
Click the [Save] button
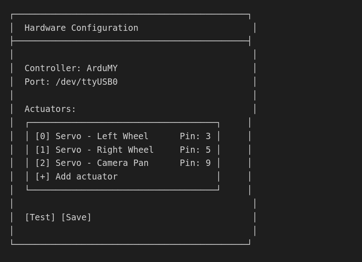click(76, 217)
